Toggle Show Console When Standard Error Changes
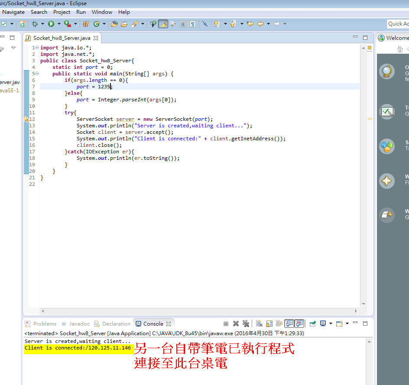 click(x=299, y=324)
